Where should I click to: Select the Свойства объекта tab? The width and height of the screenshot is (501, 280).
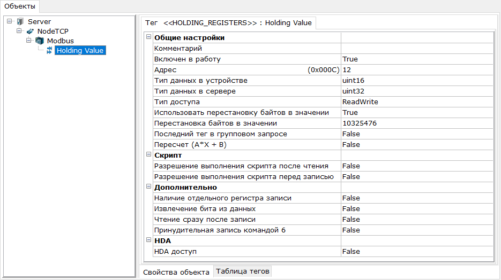(x=176, y=273)
